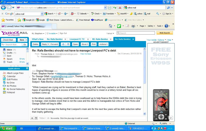Viewport: 206px width, 131px height.
Task: Click gngillett@bcmgt.com email link
Action: click(62, 76)
